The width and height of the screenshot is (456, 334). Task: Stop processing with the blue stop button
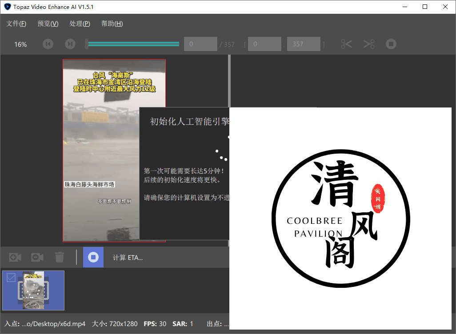93,257
